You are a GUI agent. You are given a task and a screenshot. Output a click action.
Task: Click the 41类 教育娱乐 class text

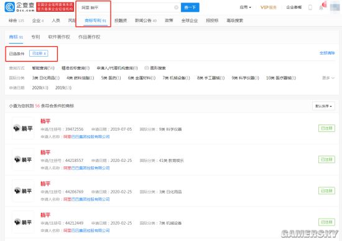pos(171,161)
